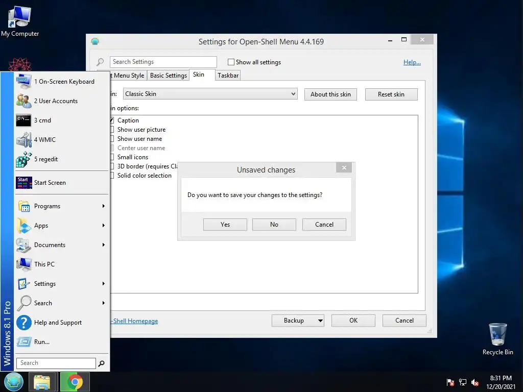
Task: Open the Backup dropdown arrow
Action: point(320,321)
